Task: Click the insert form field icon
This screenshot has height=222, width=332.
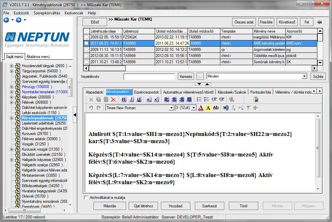Action: click(226, 108)
